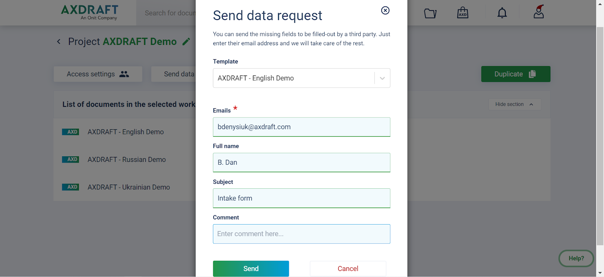Go back using the left chevron arrow
Screen dimensions: 604x277
(x=59, y=42)
